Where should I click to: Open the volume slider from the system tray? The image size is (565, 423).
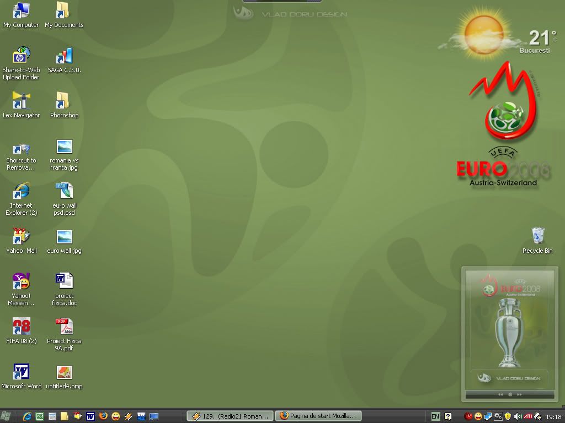click(x=517, y=416)
